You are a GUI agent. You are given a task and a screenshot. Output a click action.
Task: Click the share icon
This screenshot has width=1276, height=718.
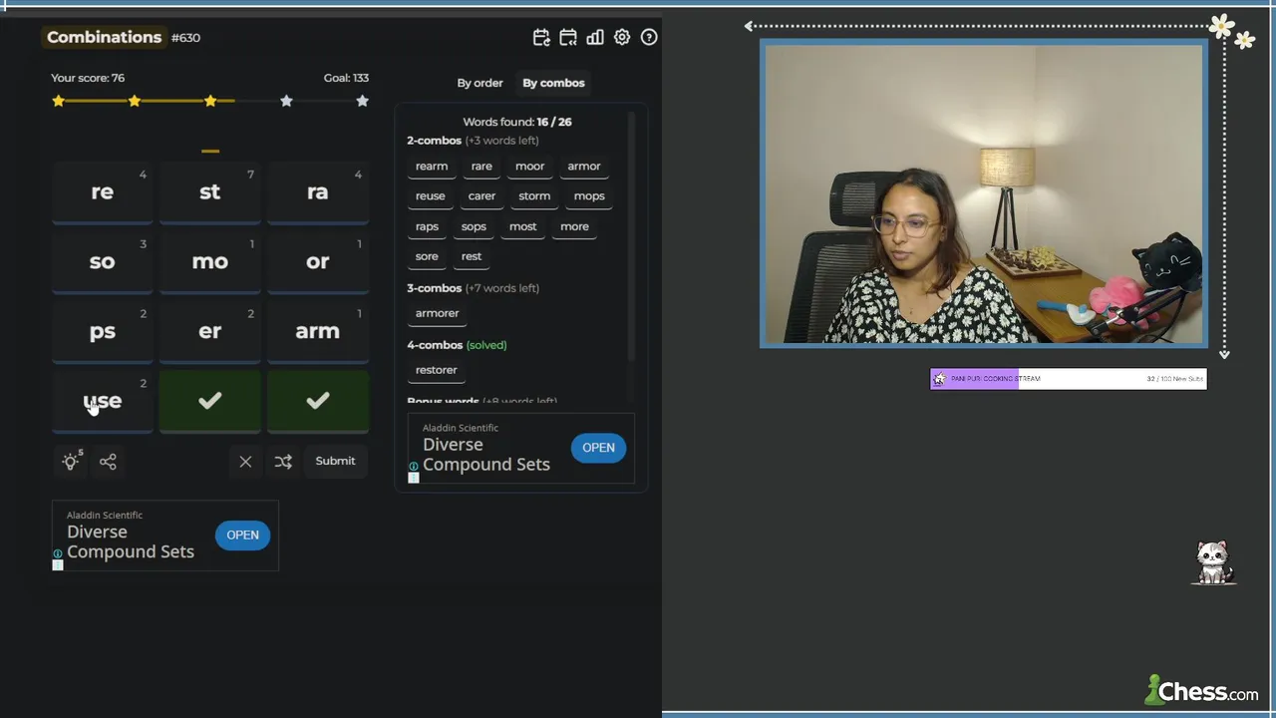[x=108, y=461]
